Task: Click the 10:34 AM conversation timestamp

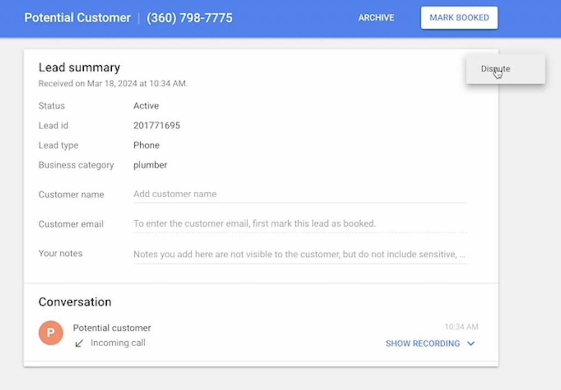Action: pos(461,327)
